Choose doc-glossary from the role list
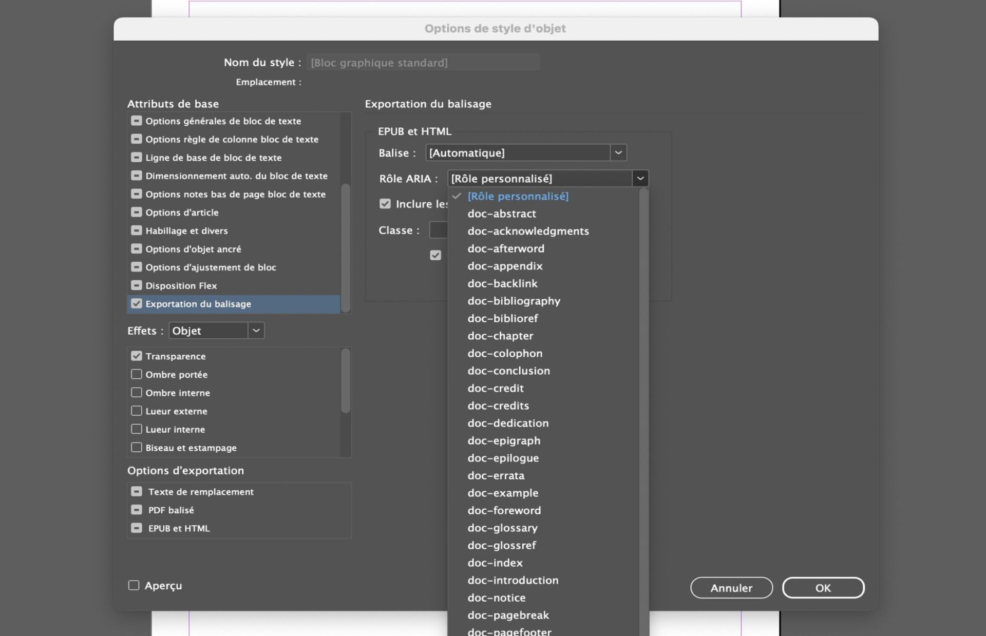 pyautogui.click(x=502, y=528)
